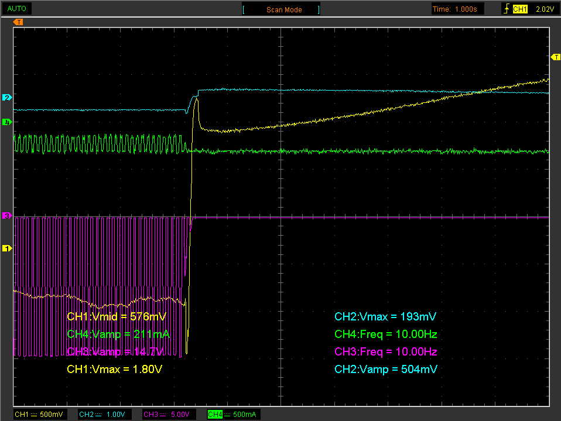Click the CH2:Vmax = 193mV measurement
Screen dimensions: 561x421
tap(385, 317)
